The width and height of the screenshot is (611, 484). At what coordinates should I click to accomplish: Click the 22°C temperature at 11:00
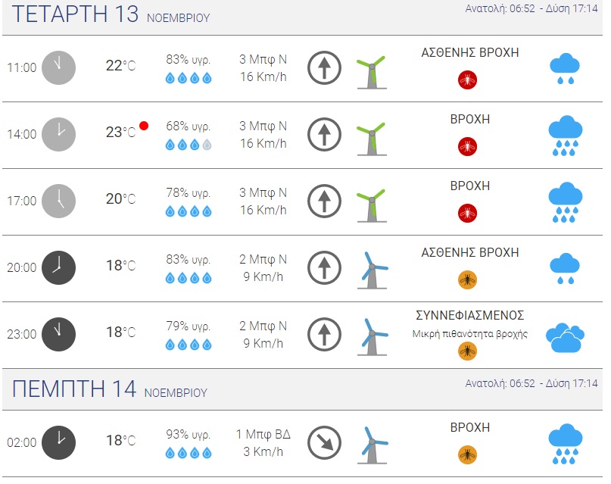coord(120,66)
